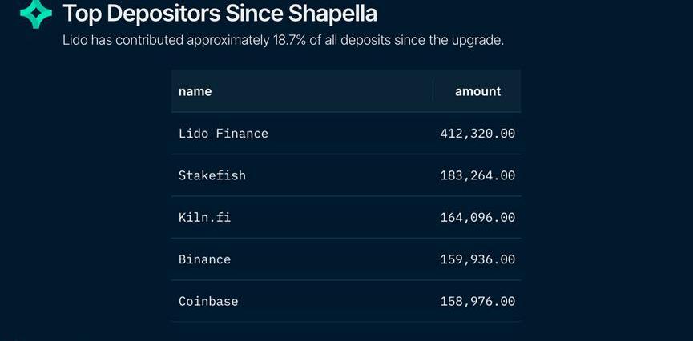
Task: Click the word 'upgrade' in the subtitle
Action: click(x=479, y=40)
